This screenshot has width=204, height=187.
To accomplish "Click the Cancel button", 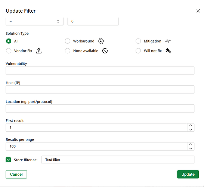I will pos(16,174).
